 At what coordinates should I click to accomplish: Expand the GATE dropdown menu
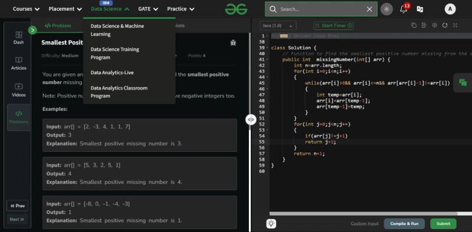(148, 9)
